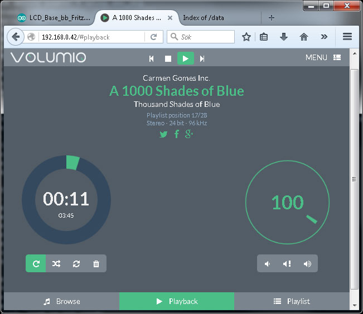The width and height of the screenshot is (363, 314).
Task: Click the song title A 1000 Shades of Blue
Action: (177, 91)
